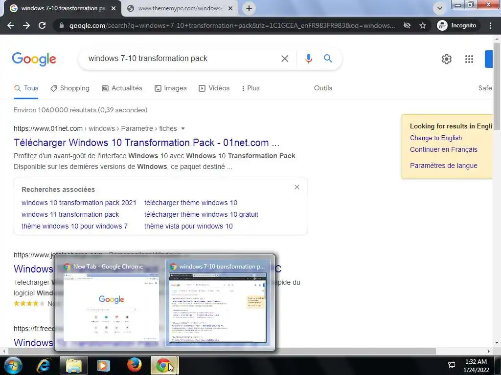Expand the 01net.com result options arrow
Image resolution: width=501 pixels, height=375 pixels.
pyautogui.click(x=183, y=128)
